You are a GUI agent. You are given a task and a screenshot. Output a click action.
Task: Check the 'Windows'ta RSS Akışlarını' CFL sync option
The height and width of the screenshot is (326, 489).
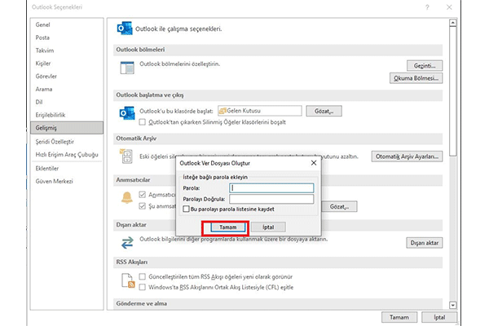point(142,288)
